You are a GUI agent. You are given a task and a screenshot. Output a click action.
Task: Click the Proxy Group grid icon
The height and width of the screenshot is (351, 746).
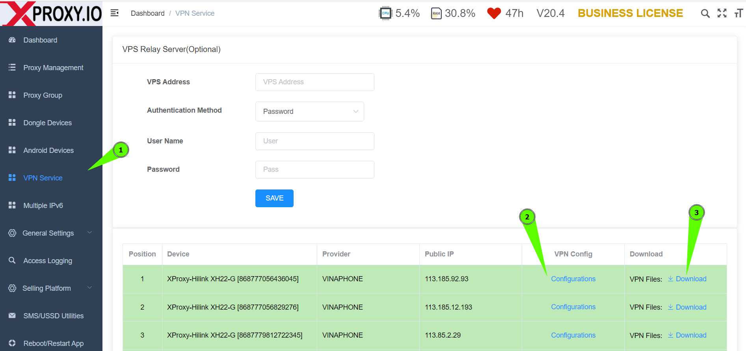pyautogui.click(x=12, y=95)
